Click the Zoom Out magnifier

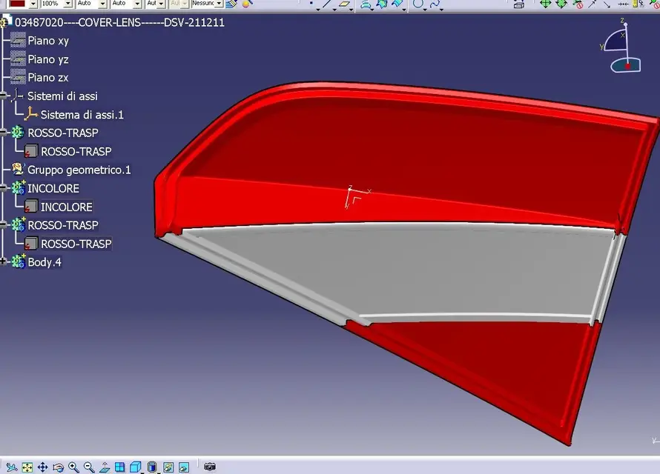pyautogui.click(x=89, y=467)
